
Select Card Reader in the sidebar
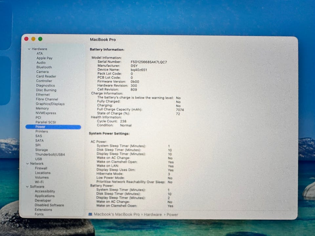tap(46, 76)
